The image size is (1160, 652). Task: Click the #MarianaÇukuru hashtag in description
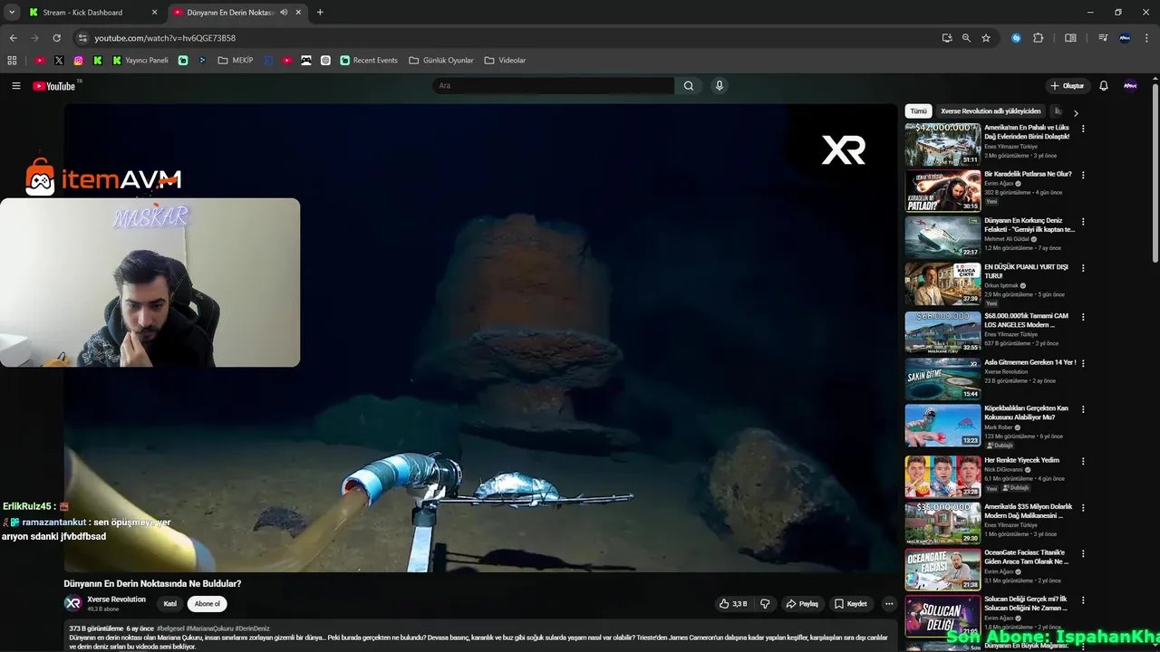[210, 628]
